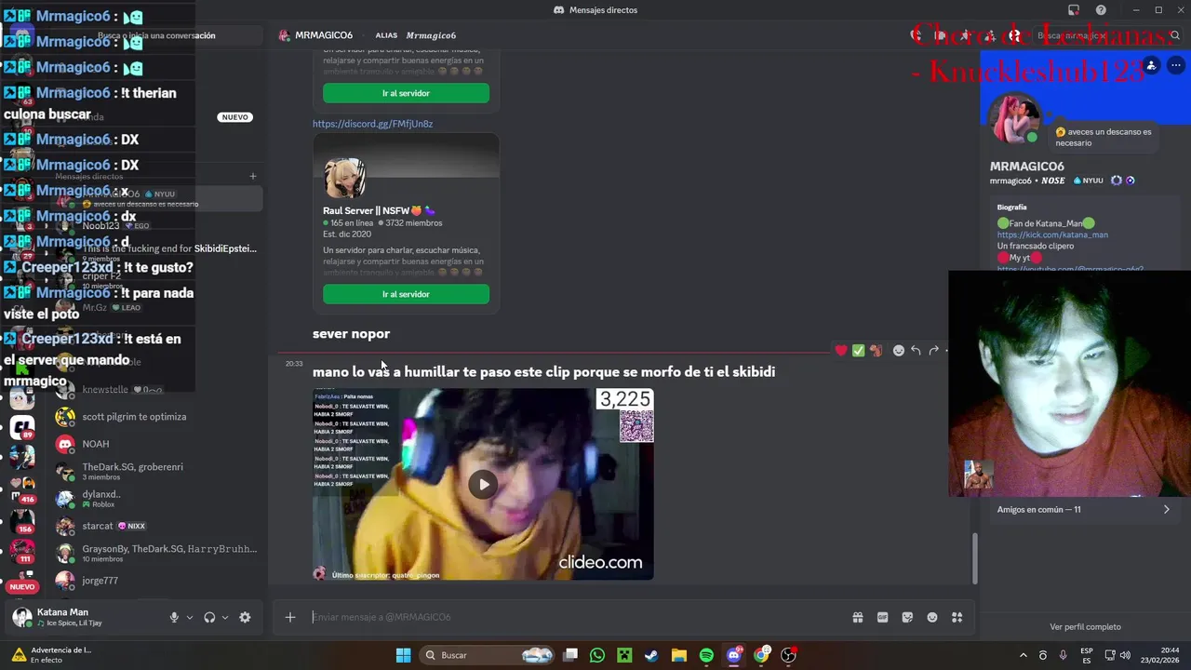Click the plus attach button in message bar
This screenshot has height=670, width=1191.
[290, 617]
